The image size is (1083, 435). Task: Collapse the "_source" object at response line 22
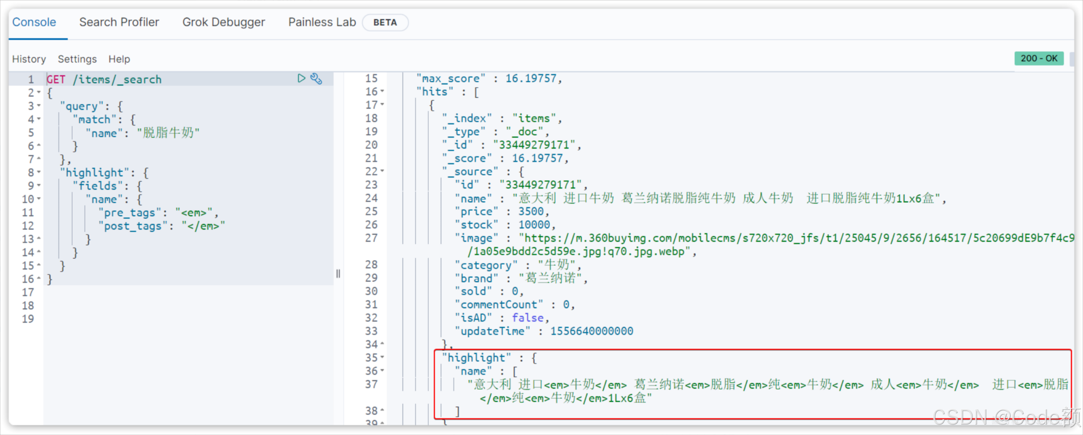[382, 171]
